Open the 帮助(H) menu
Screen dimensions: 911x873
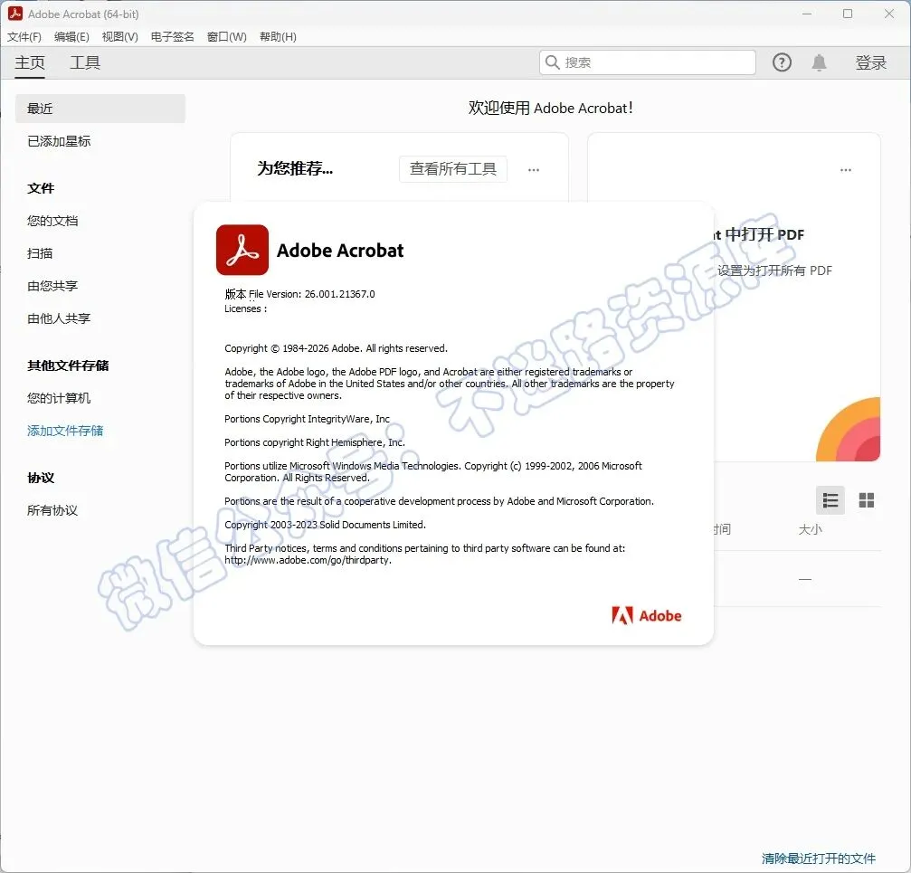pos(278,36)
